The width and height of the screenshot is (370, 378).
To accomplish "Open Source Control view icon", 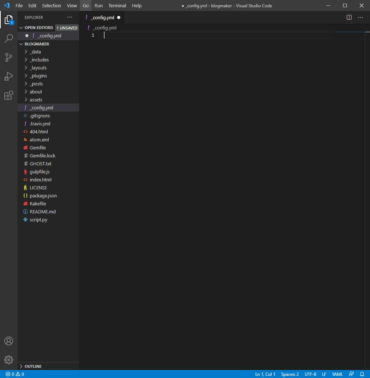I will [x=9, y=57].
